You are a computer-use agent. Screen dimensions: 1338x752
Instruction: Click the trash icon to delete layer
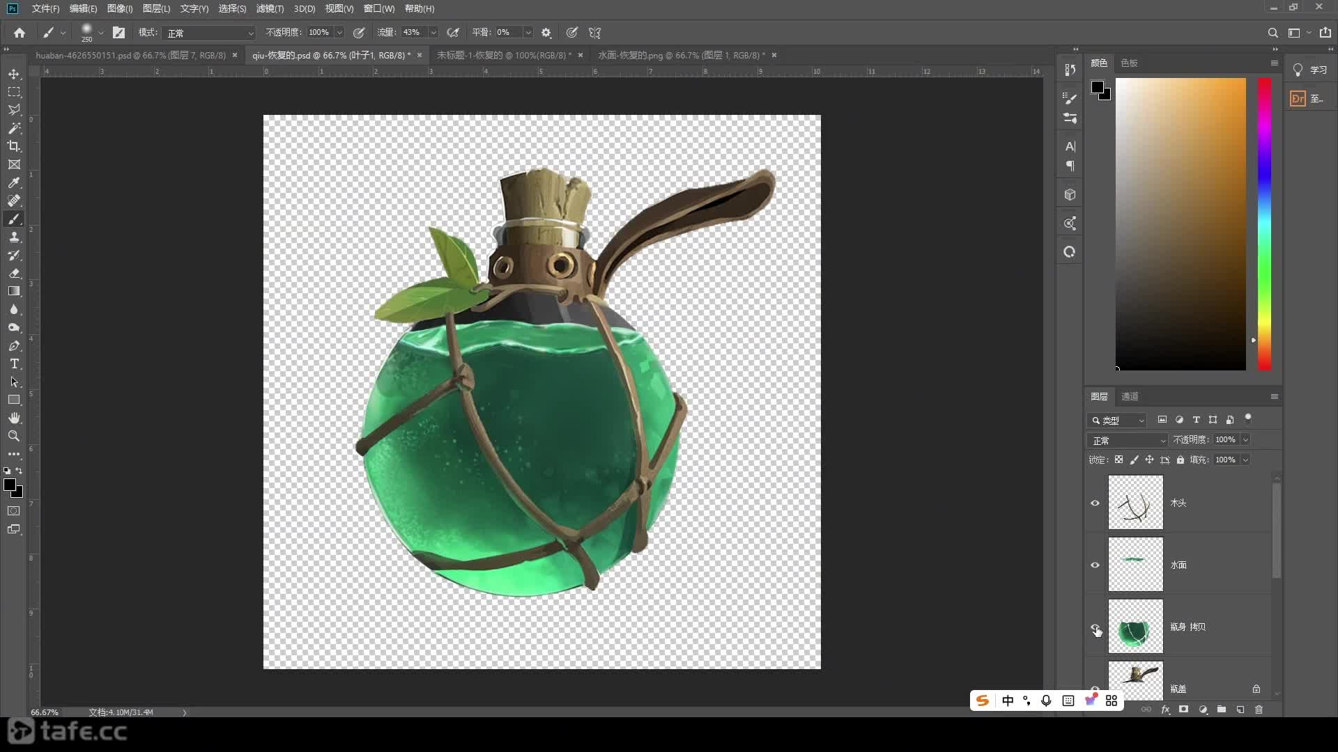point(1259,710)
